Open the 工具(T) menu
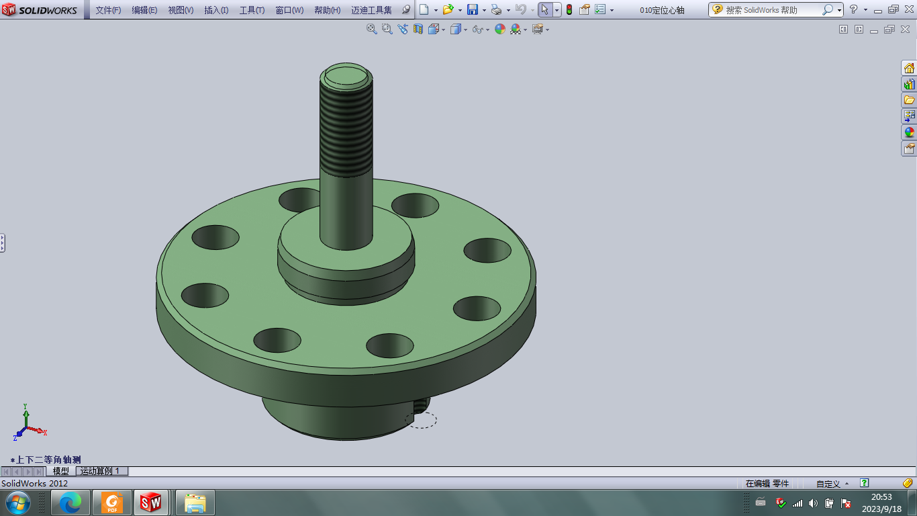 pos(252,10)
